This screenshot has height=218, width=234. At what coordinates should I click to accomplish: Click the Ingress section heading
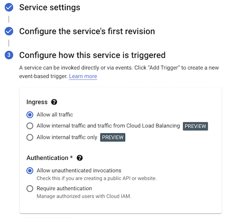coord(37,102)
